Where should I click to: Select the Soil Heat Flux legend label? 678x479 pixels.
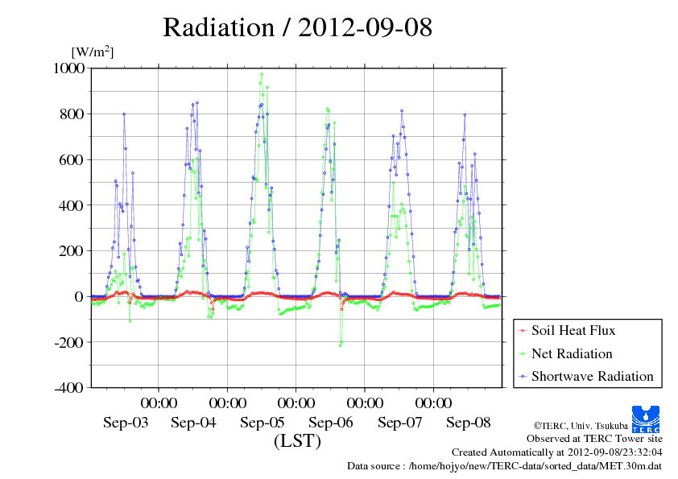[573, 331]
